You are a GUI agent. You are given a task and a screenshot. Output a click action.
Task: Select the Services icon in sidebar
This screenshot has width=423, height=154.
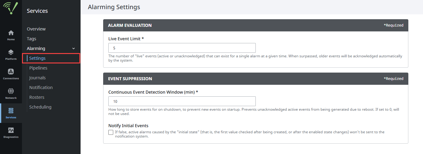click(11, 111)
